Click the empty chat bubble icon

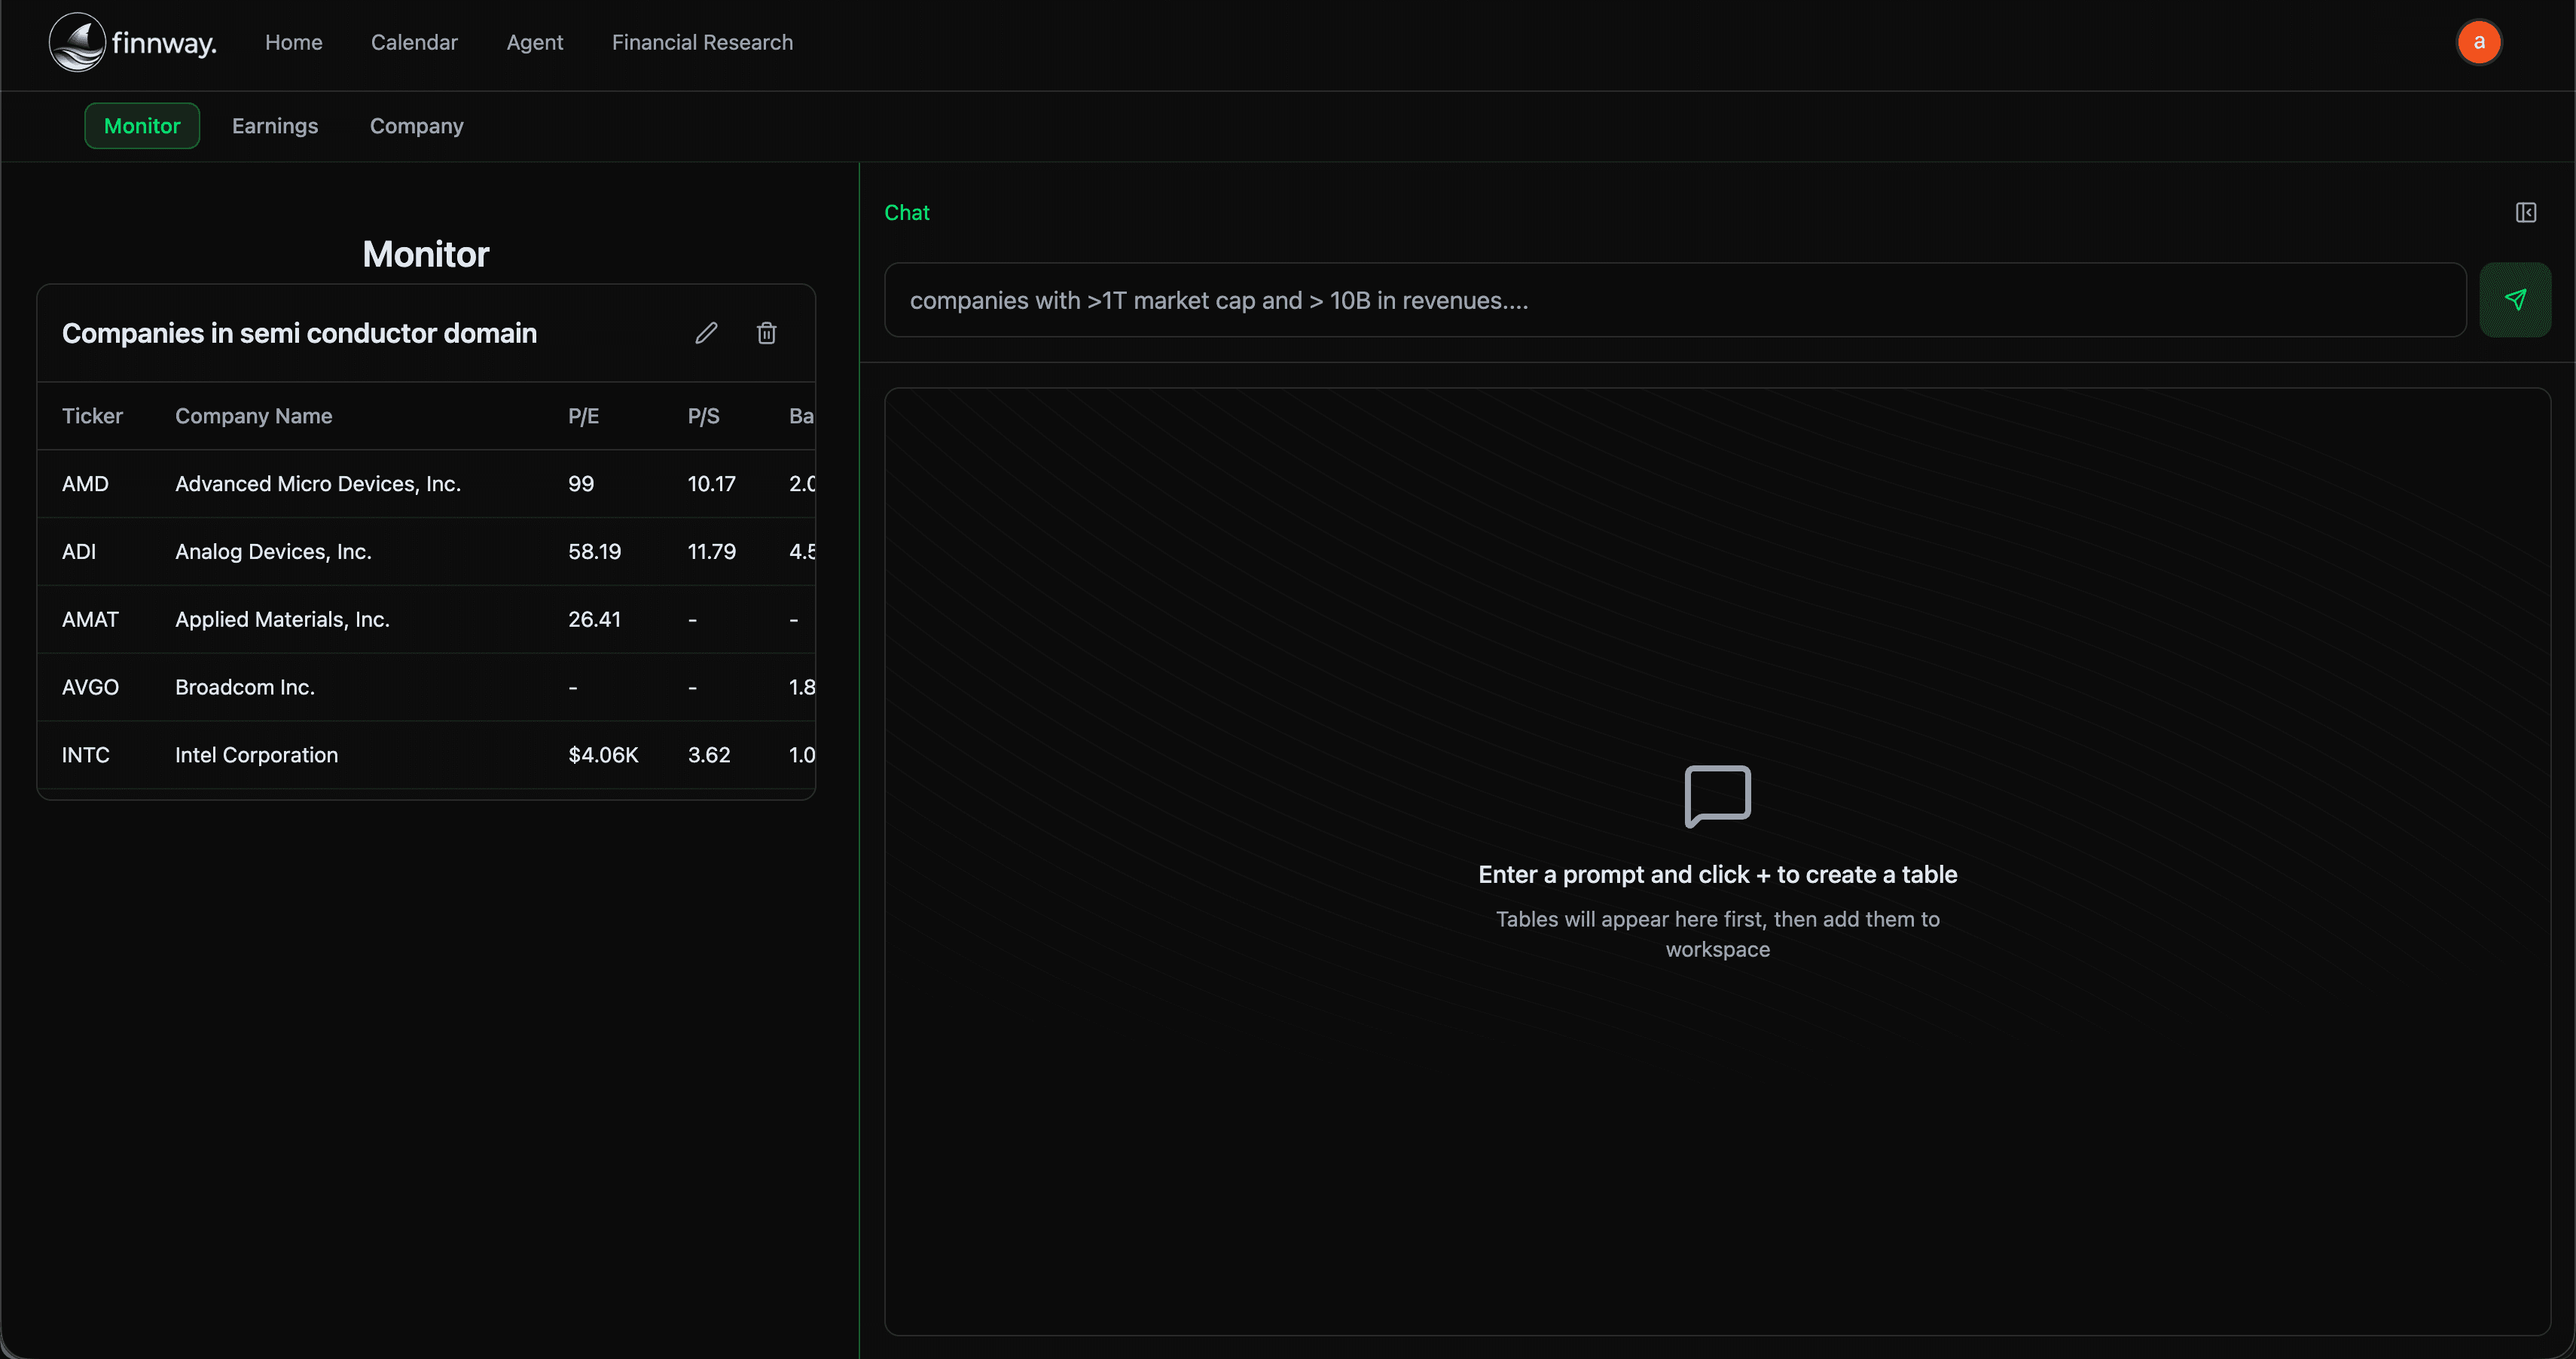coord(1717,796)
